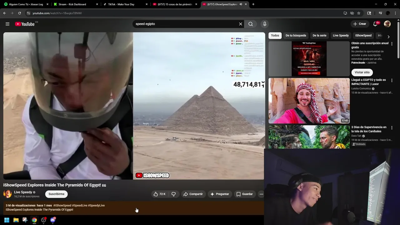Click the #SpeedyLive hashtag
Screen dimensions: 400x225
96,205
